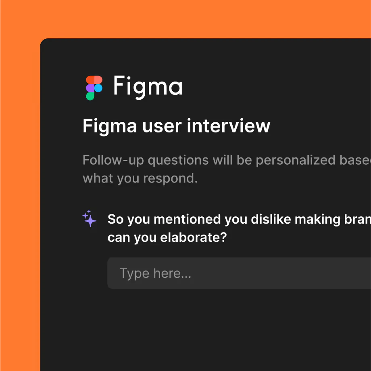Viewport: 371px width, 371px height.
Task: Click the purple sparkle AI icon
Action: coord(90,219)
